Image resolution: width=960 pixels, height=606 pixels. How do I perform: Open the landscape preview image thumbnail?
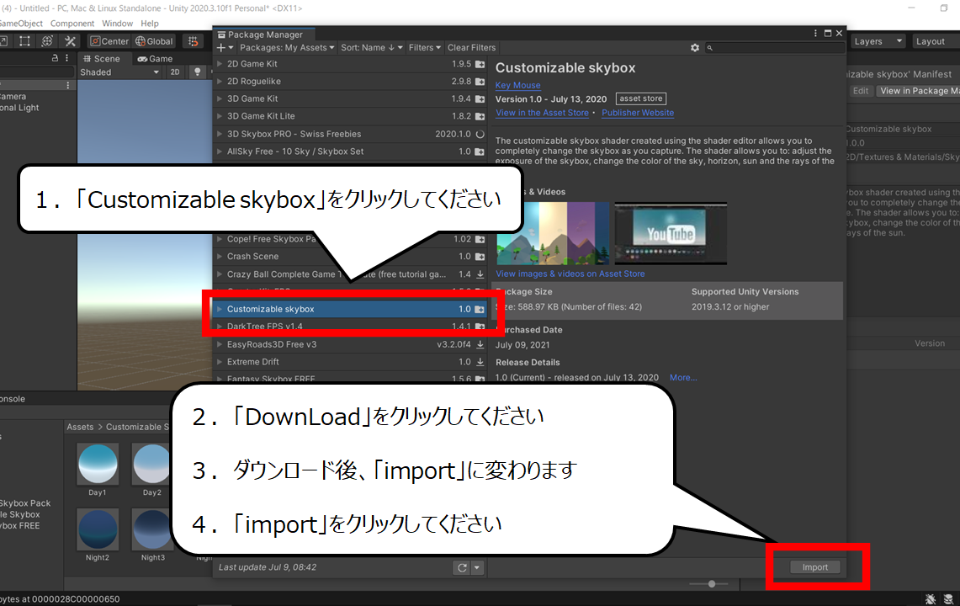coord(553,233)
